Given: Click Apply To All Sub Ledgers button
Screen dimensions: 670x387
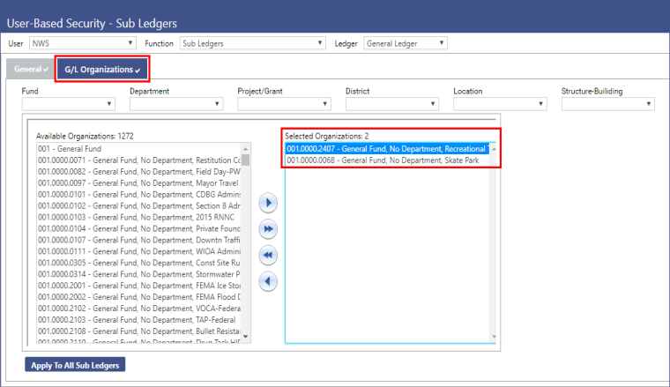Looking at the screenshot, I should pyautogui.click(x=76, y=364).
